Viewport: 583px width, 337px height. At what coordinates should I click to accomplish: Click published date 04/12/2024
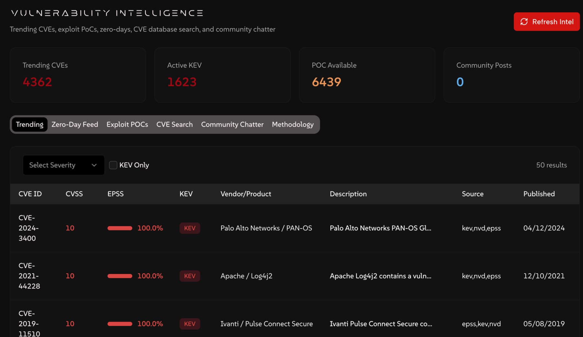coord(544,228)
